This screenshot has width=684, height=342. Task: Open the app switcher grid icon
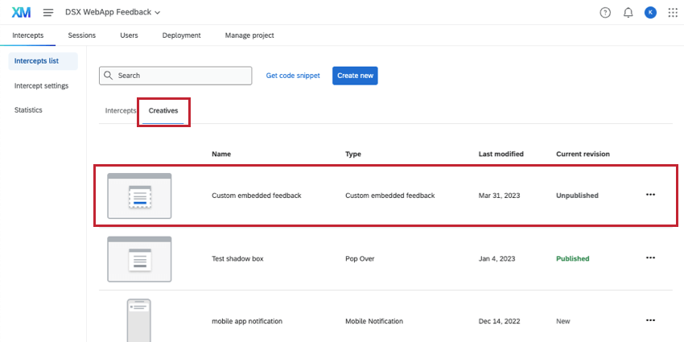pyautogui.click(x=673, y=13)
